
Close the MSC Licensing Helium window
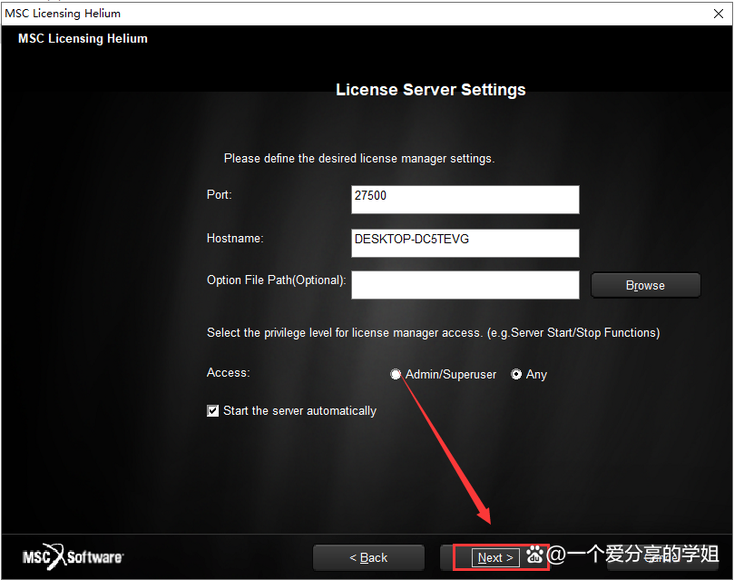pos(718,14)
